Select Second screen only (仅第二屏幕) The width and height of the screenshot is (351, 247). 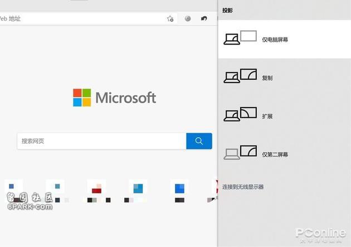coord(285,154)
